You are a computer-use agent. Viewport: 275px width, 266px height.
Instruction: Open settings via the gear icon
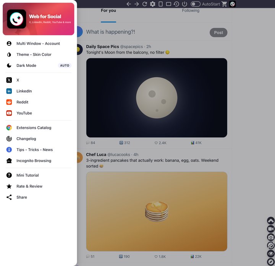coord(152,4)
